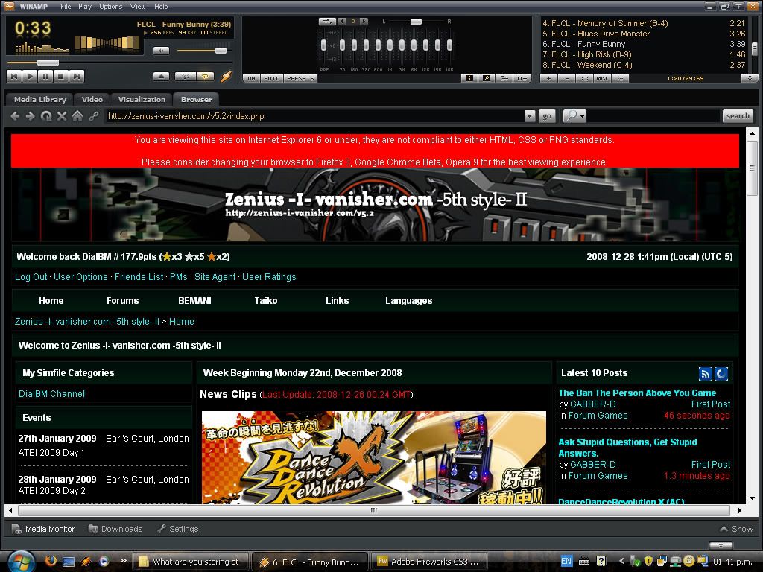Image resolution: width=763 pixels, height=572 pixels.
Task: Click the link chain icon
Action: click(93, 116)
